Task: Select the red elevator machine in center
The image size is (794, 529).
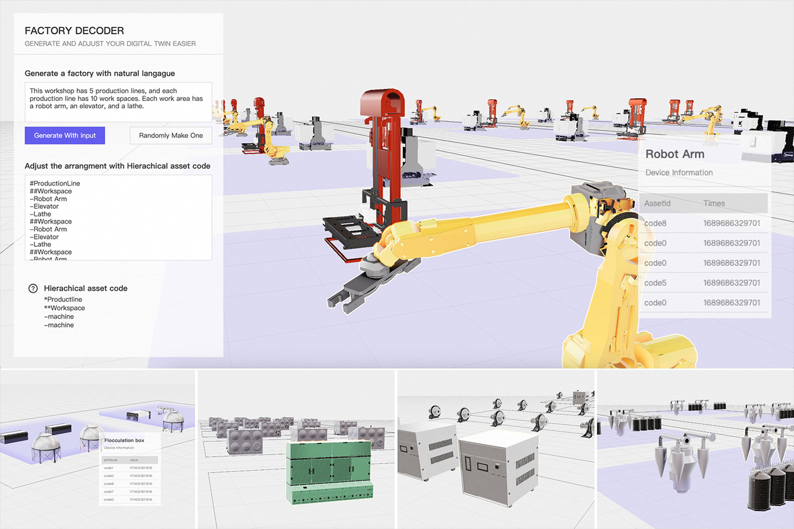Action: [383, 147]
